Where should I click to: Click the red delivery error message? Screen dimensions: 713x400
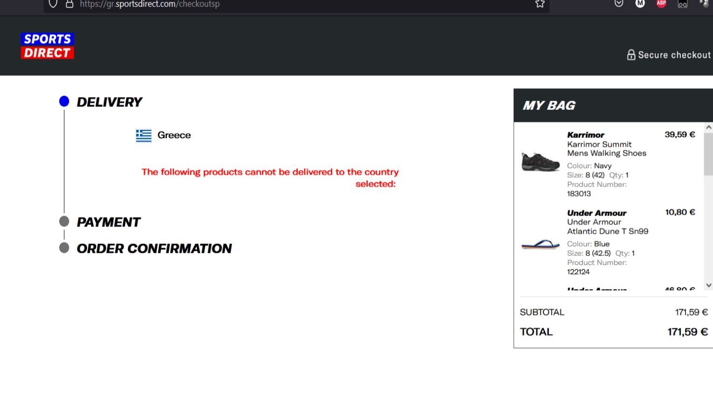[270, 178]
